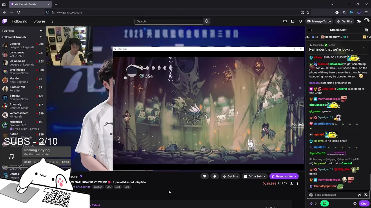Reload the page
The image size is (371, 208).
(19, 12)
